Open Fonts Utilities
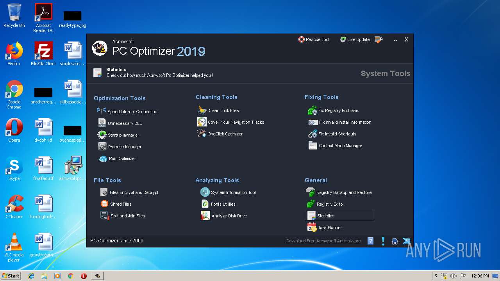 (218, 204)
